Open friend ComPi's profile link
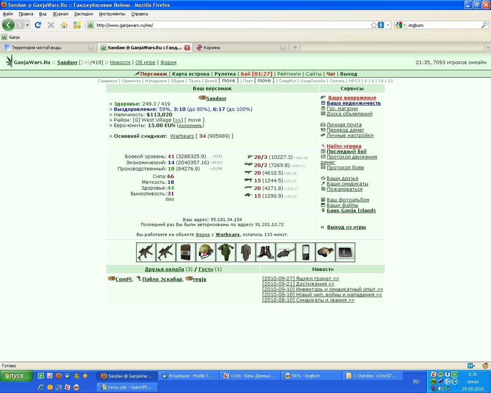Viewport: 491px width, 393px height. point(124,279)
